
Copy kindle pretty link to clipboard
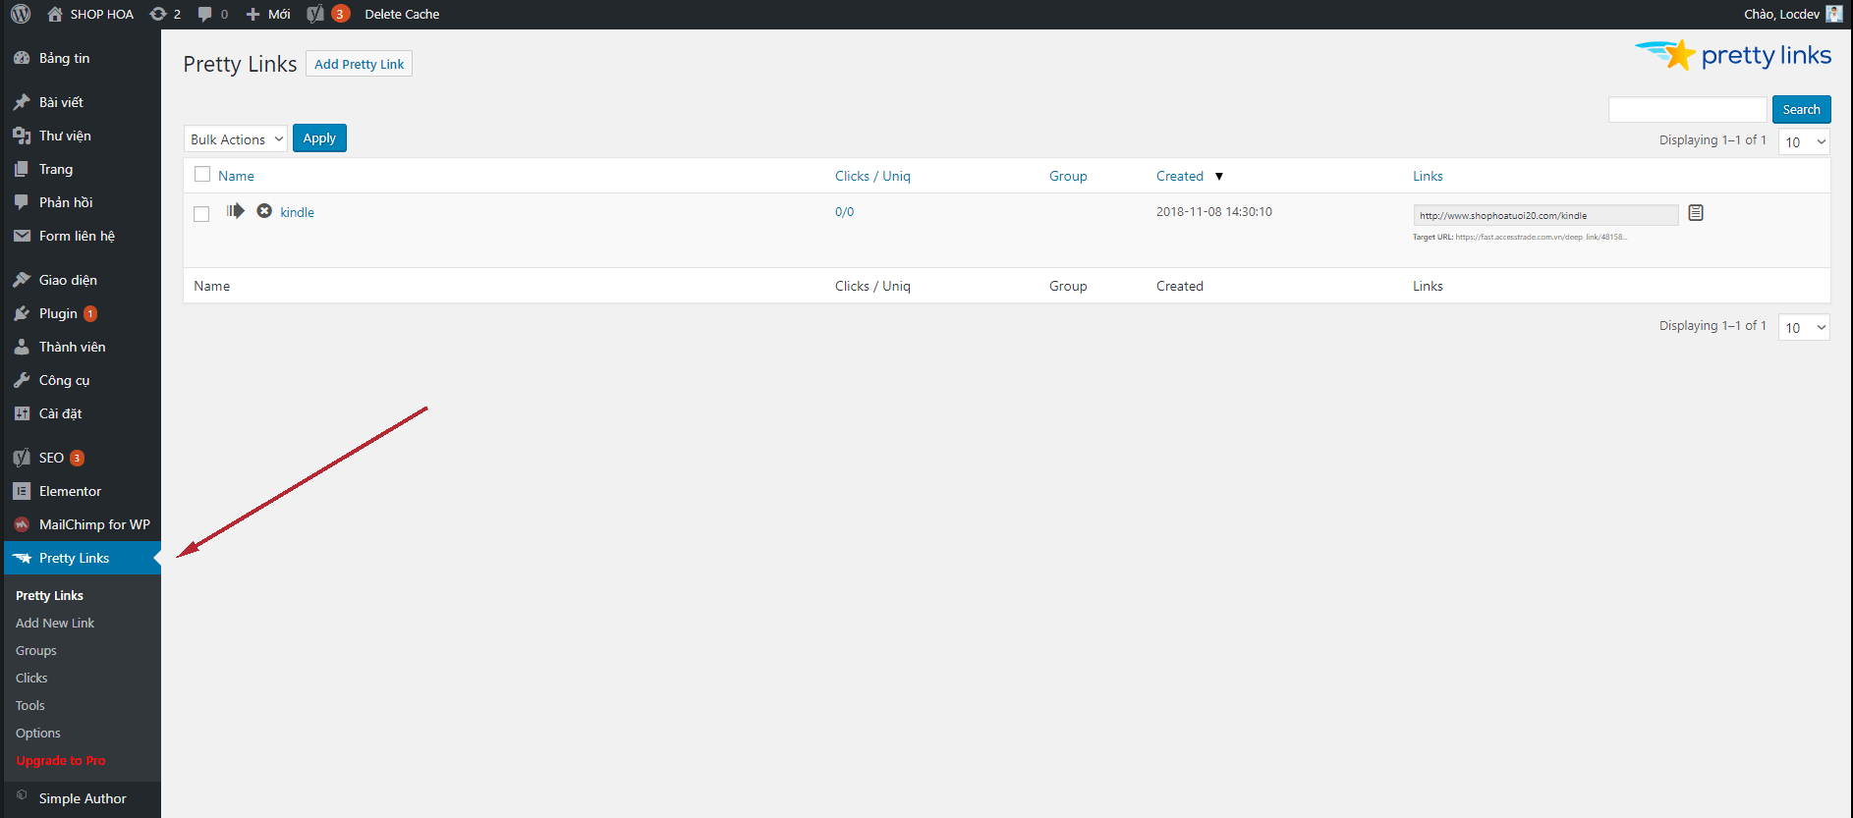1696,213
